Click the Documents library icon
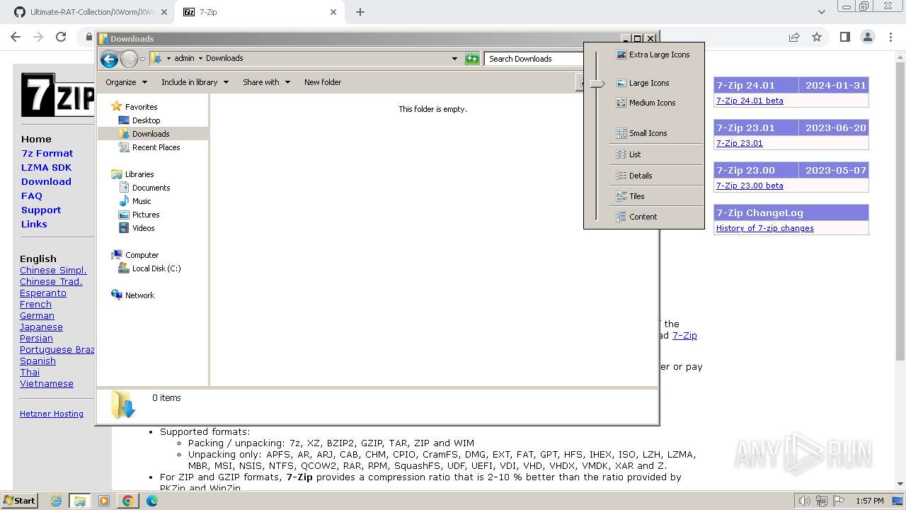 tap(124, 188)
